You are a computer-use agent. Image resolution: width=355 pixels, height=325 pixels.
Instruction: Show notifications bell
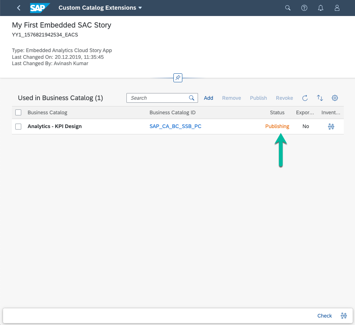(321, 8)
